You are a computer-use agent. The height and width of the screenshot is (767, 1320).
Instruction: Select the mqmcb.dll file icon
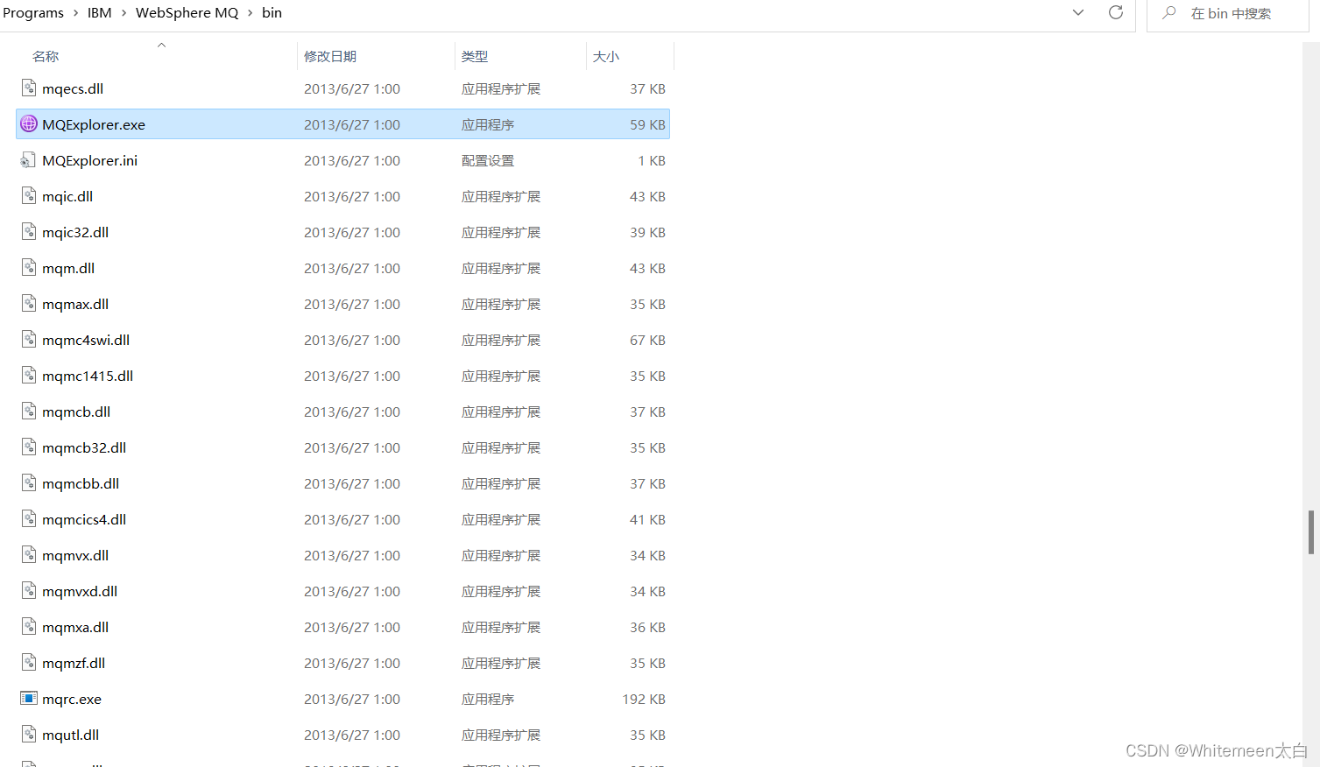29,412
